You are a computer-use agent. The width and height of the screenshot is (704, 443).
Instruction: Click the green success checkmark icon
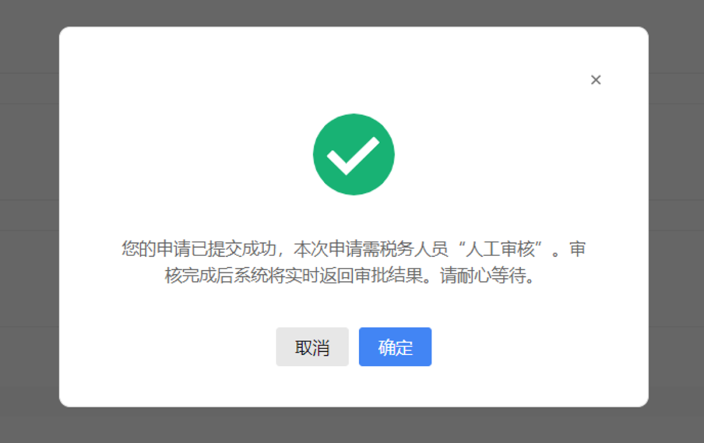[x=354, y=154]
